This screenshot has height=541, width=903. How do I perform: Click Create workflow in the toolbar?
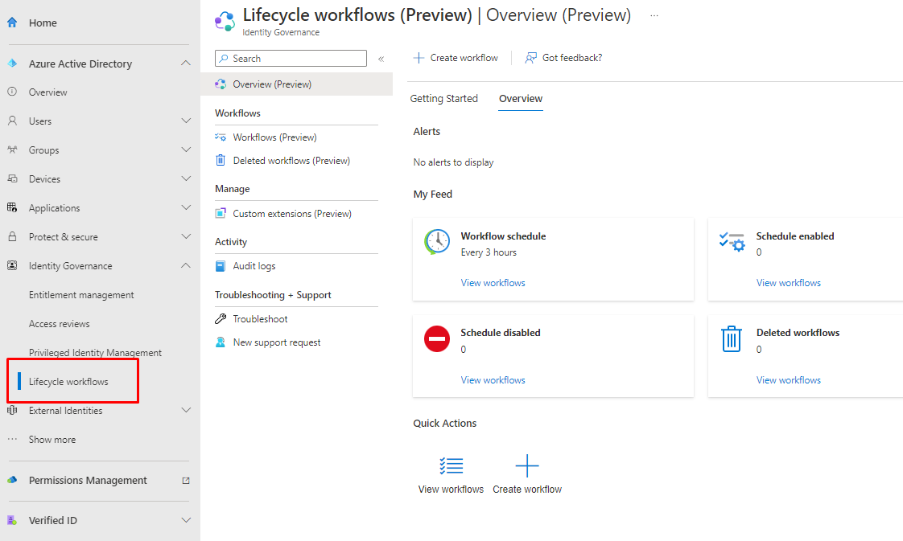click(x=456, y=58)
